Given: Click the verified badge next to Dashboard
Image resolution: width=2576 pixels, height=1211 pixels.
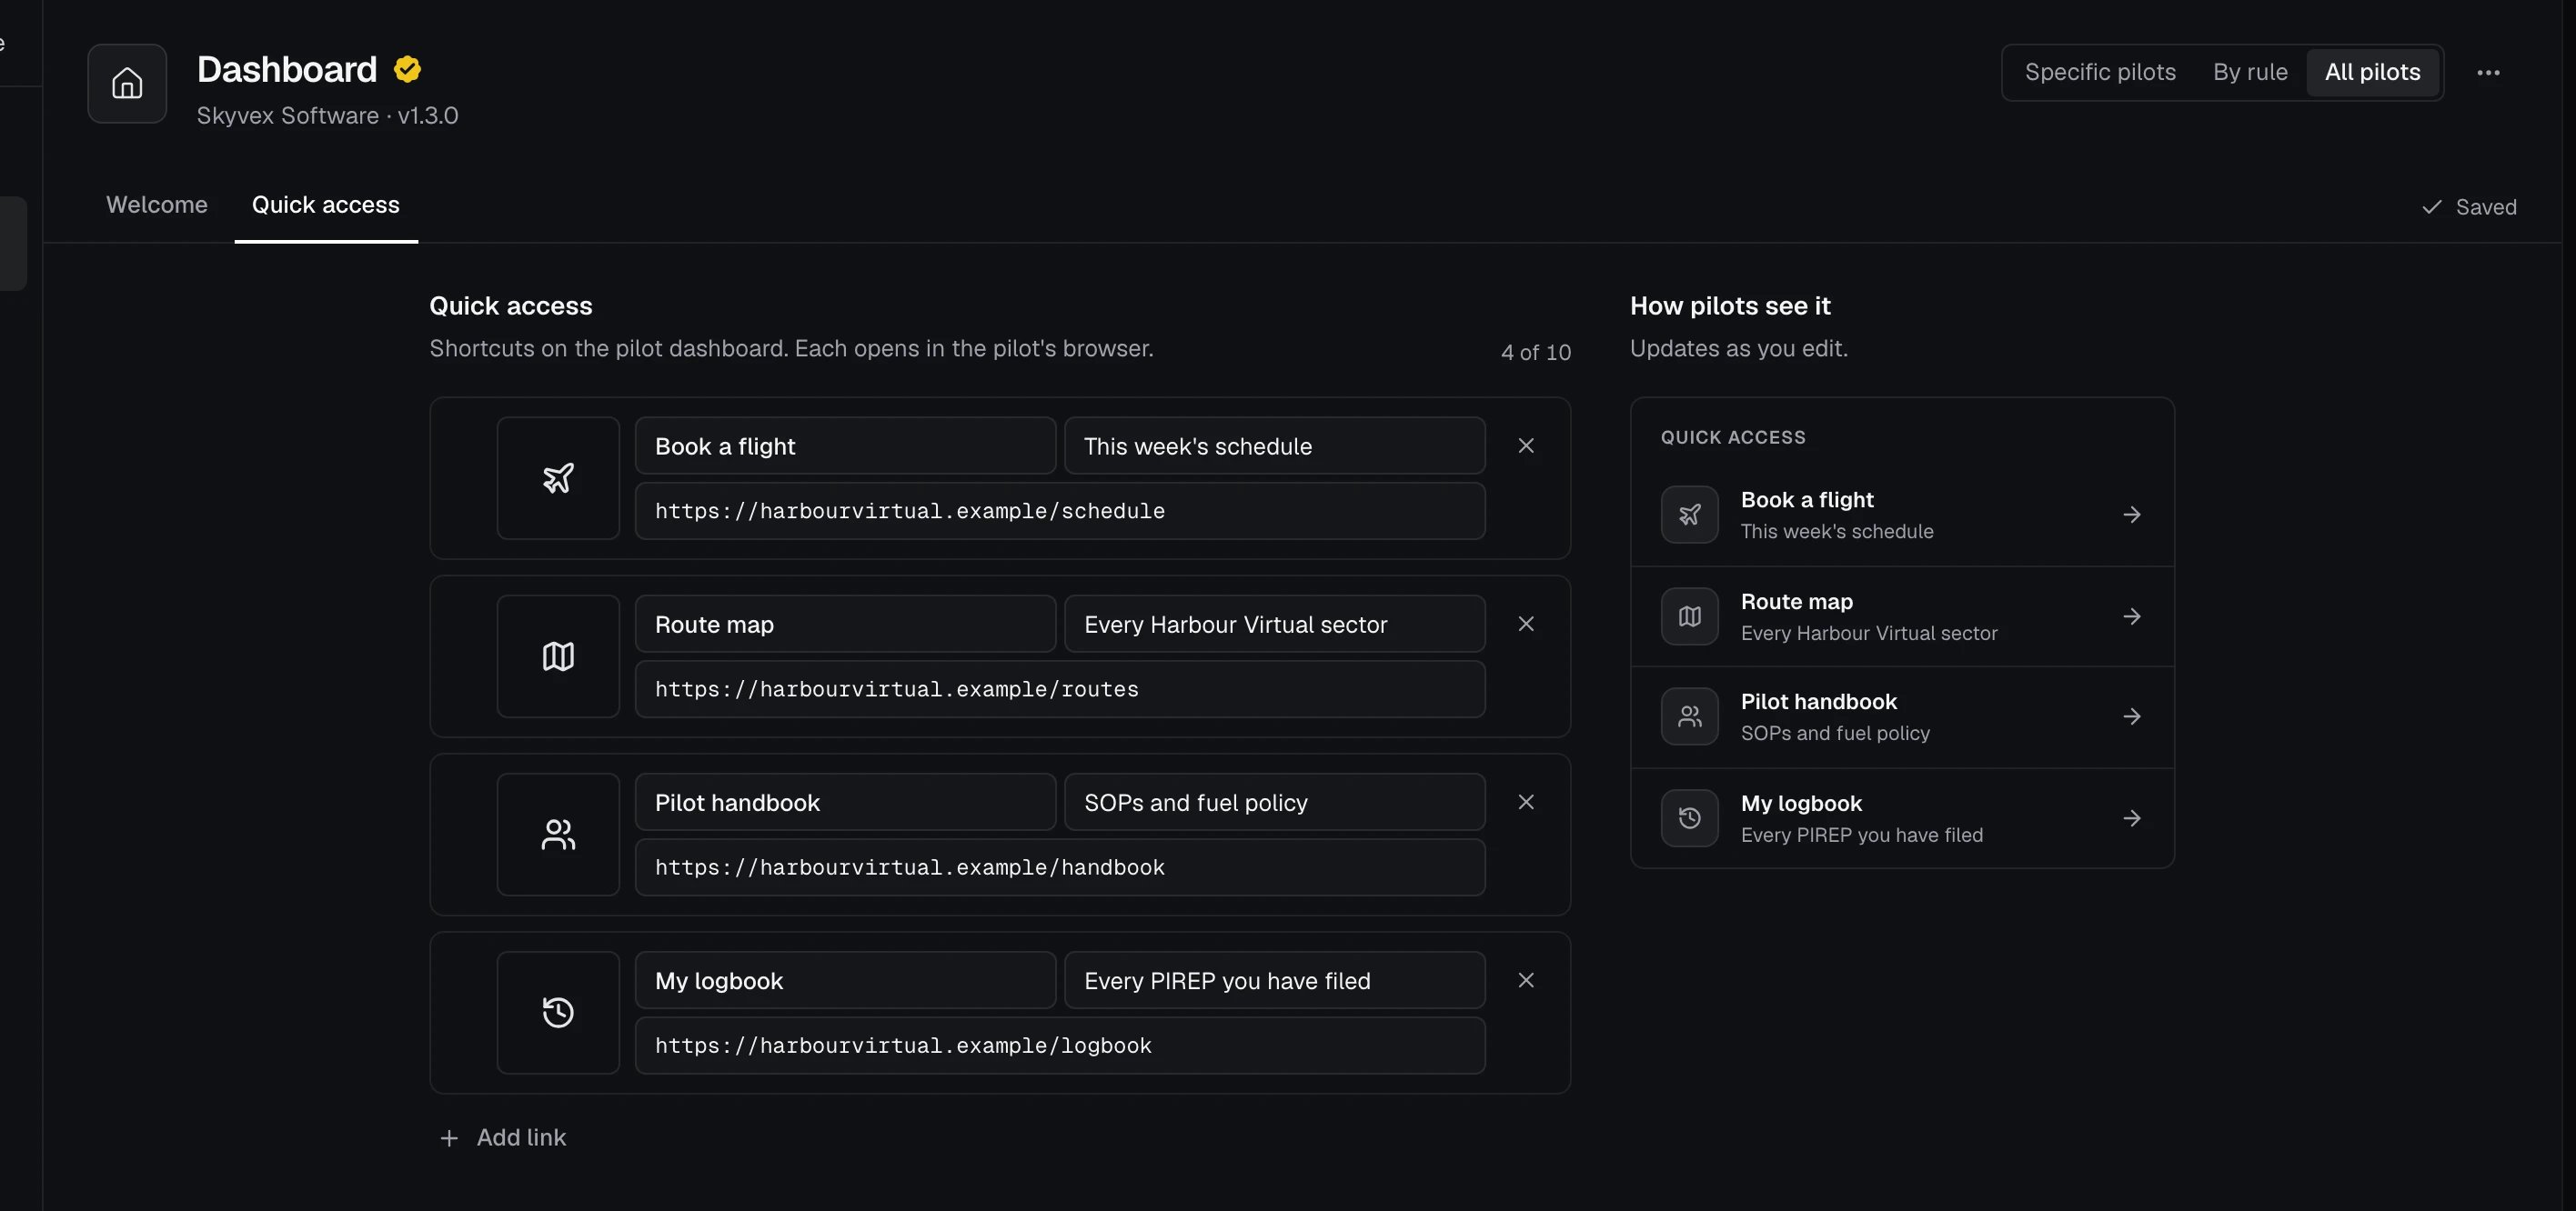Looking at the screenshot, I should pos(407,69).
